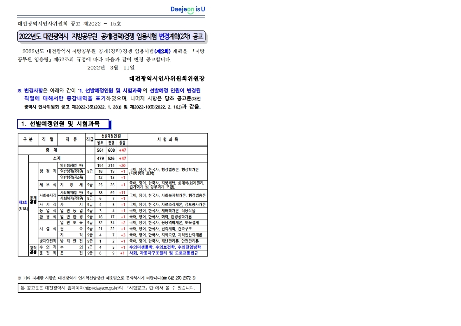This screenshot has width=461, height=326.
Task: Click the 제2회 (6.18.) exam round cell
Action: click(x=23, y=206)
